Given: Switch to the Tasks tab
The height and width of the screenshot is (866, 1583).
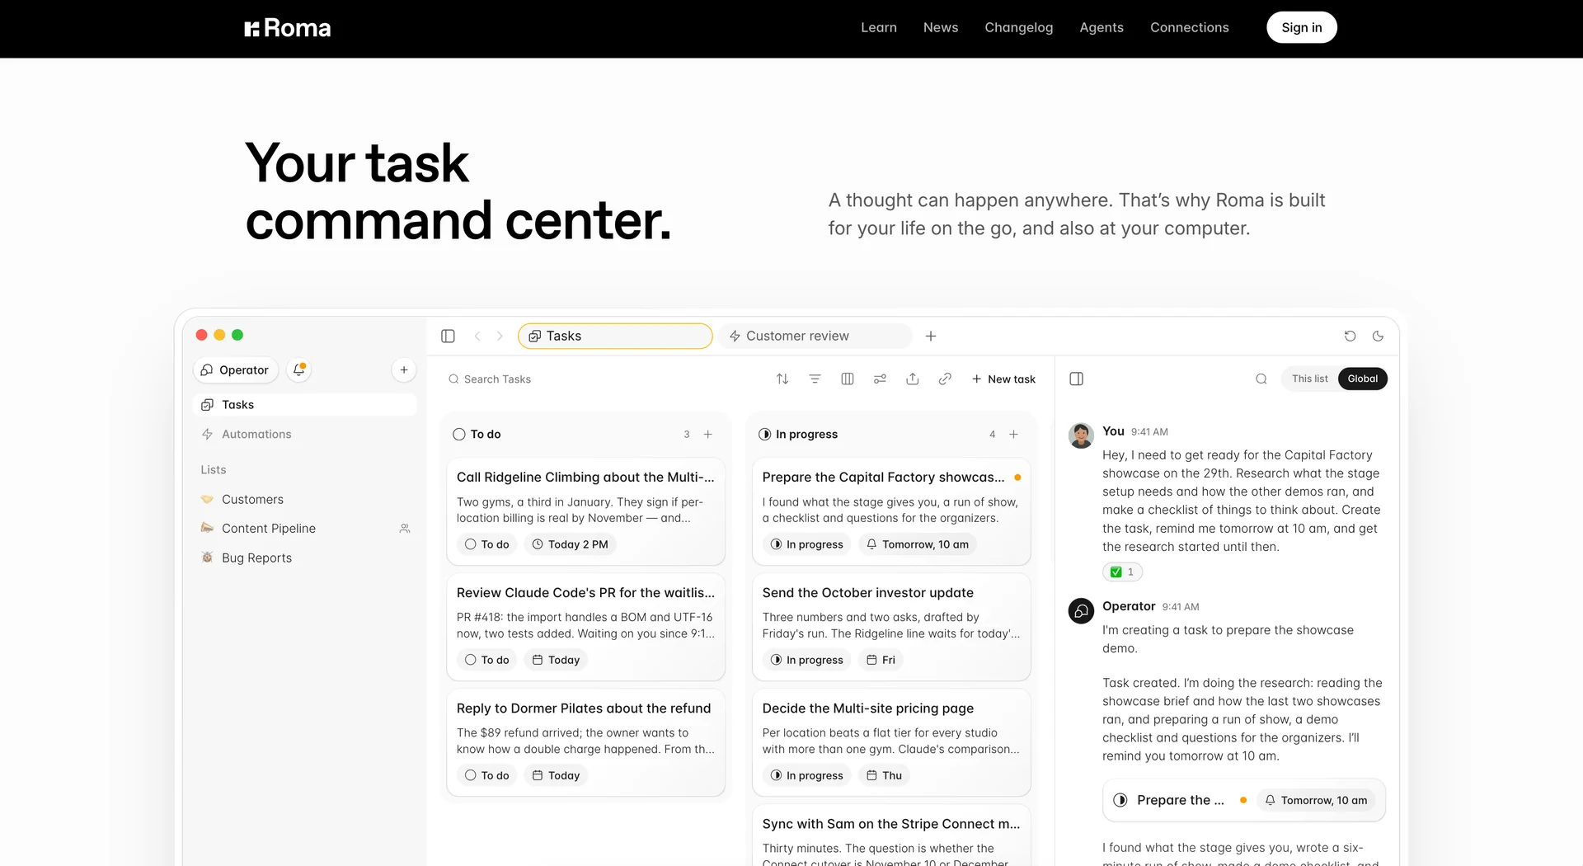Looking at the screenshot, I should pos(615,336).
